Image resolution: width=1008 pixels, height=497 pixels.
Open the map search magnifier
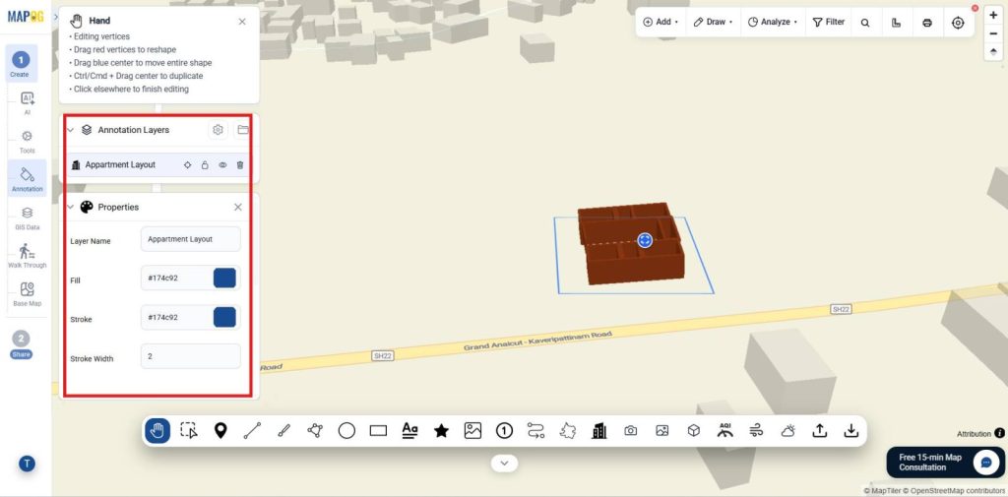point(865,23)
